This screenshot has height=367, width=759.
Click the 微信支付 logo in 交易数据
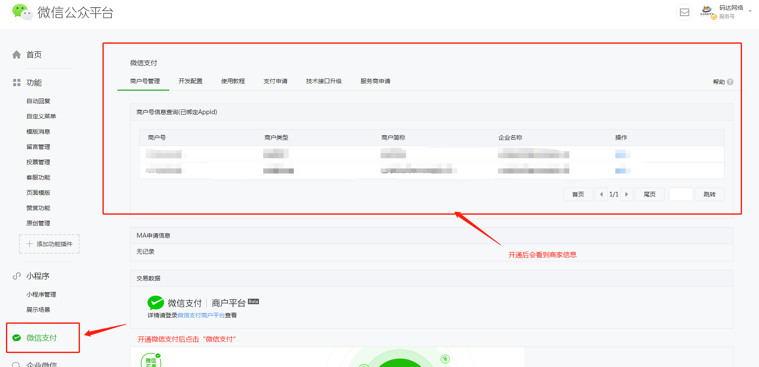coord(156,303)
